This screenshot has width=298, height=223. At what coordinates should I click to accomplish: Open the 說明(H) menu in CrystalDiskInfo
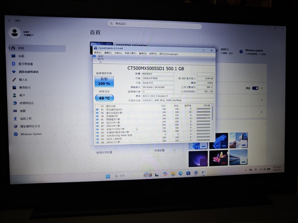pos(153,54)
